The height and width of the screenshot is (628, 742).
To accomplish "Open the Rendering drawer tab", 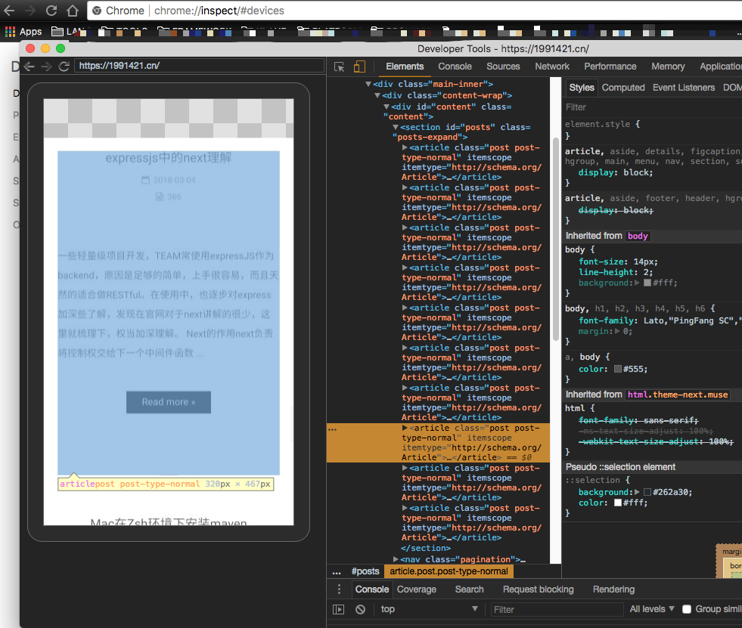I will click(x=613, y=589).
